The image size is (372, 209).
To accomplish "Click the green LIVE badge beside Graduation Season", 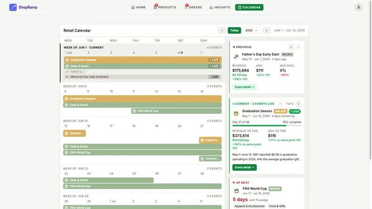I will [x=295, y=111].
